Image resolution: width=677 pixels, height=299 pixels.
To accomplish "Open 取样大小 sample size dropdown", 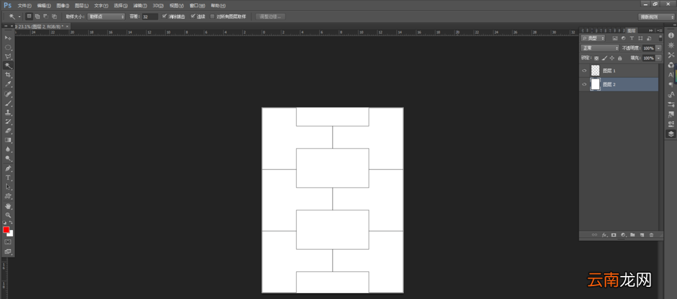I will point(106,16).
